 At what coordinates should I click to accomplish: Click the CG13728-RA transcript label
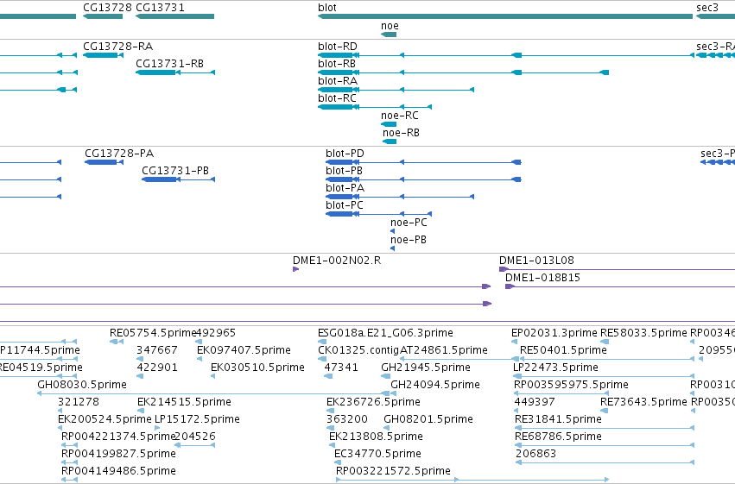[117, 47]
